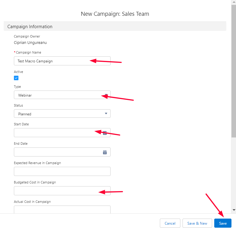Screen dimensions: 236x231
Task: Click the scrollbar up arrow
Action: 234,2
